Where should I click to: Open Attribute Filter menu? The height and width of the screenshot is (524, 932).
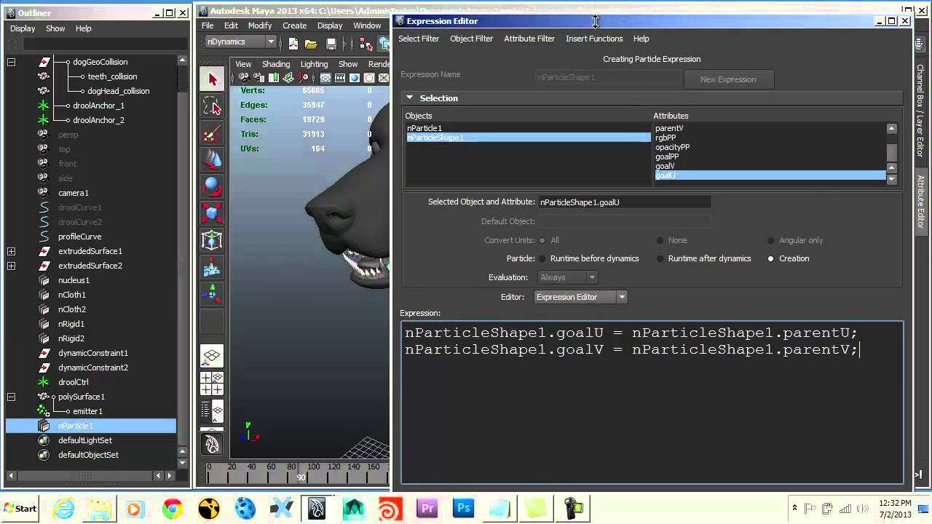[x=529, y=39]
